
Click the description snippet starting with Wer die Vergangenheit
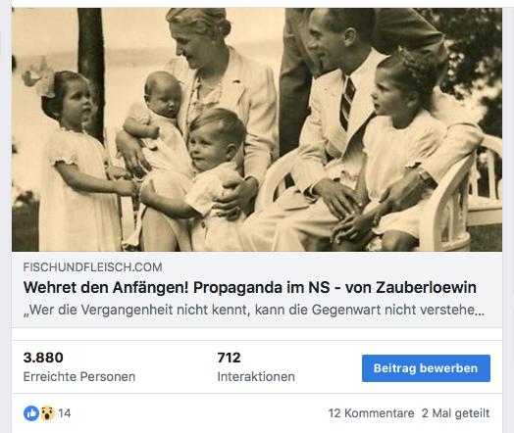pyautogui.click(x=254, y=310)
